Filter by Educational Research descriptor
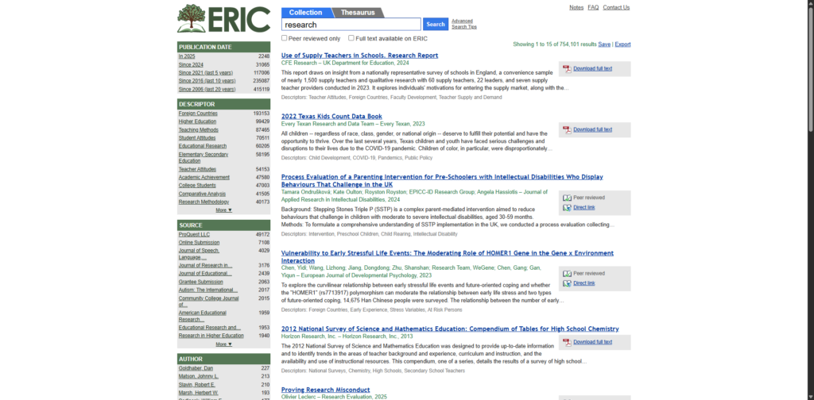Image resolution: width=814 pixels, height=400 pixels. 203,146
